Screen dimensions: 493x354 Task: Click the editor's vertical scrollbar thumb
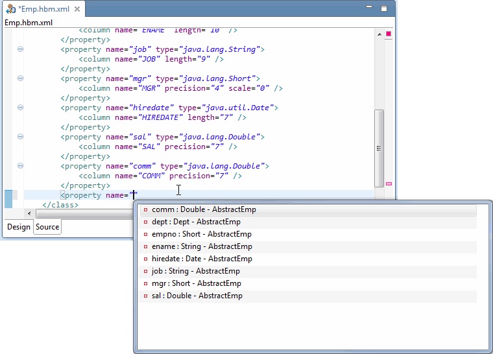pos(379,148)
